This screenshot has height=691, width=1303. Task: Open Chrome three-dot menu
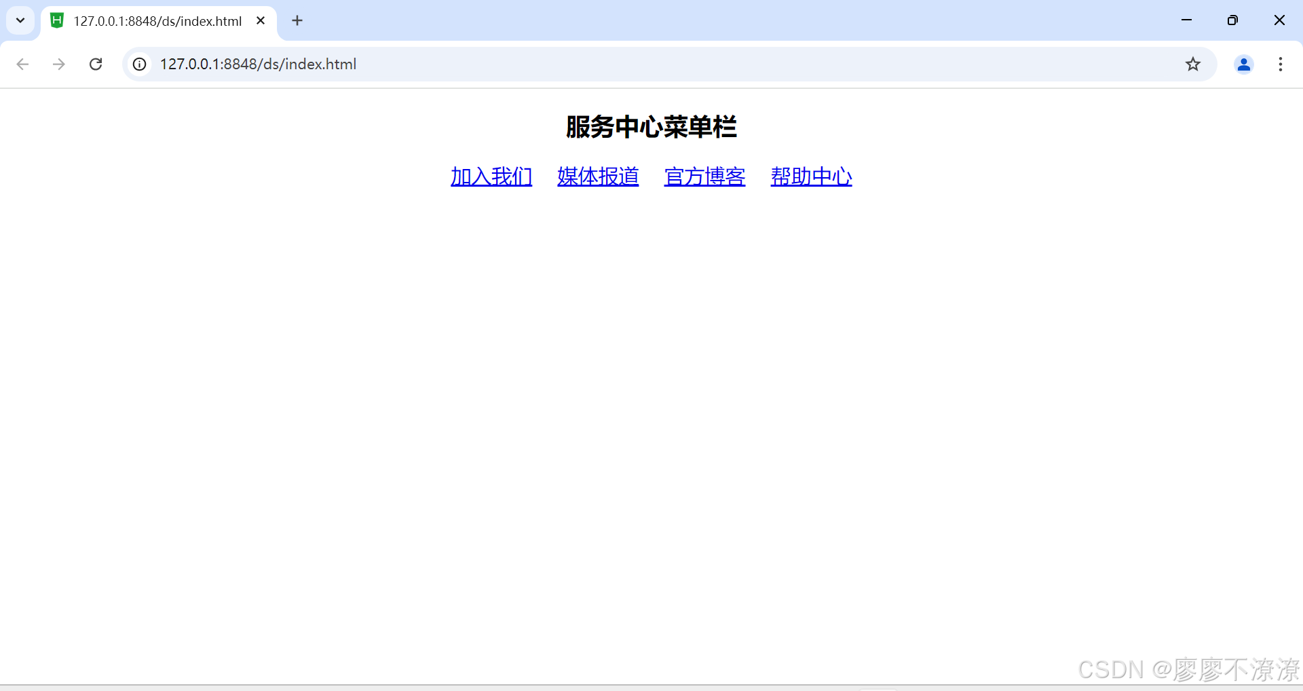click(x=1281, y=64)
